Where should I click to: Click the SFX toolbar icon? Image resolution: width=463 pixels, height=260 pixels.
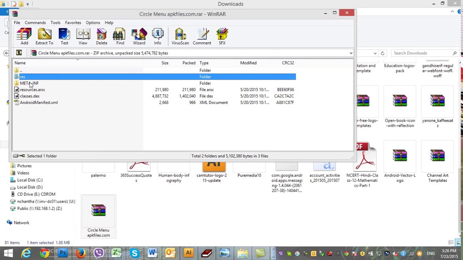pyautogui.click(x=222, y=36)
